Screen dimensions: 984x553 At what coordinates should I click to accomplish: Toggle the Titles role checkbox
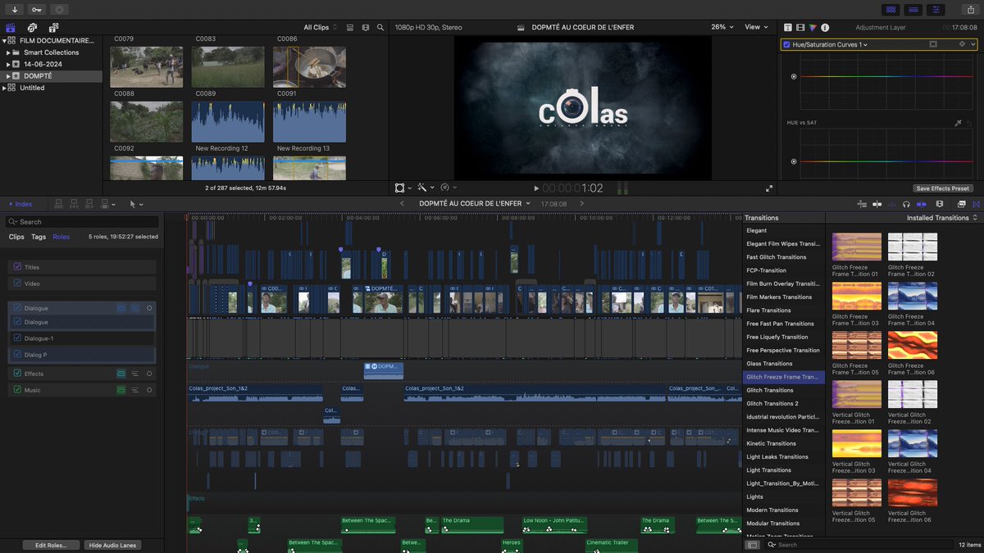pyautogui.click(x=18, y=267)
